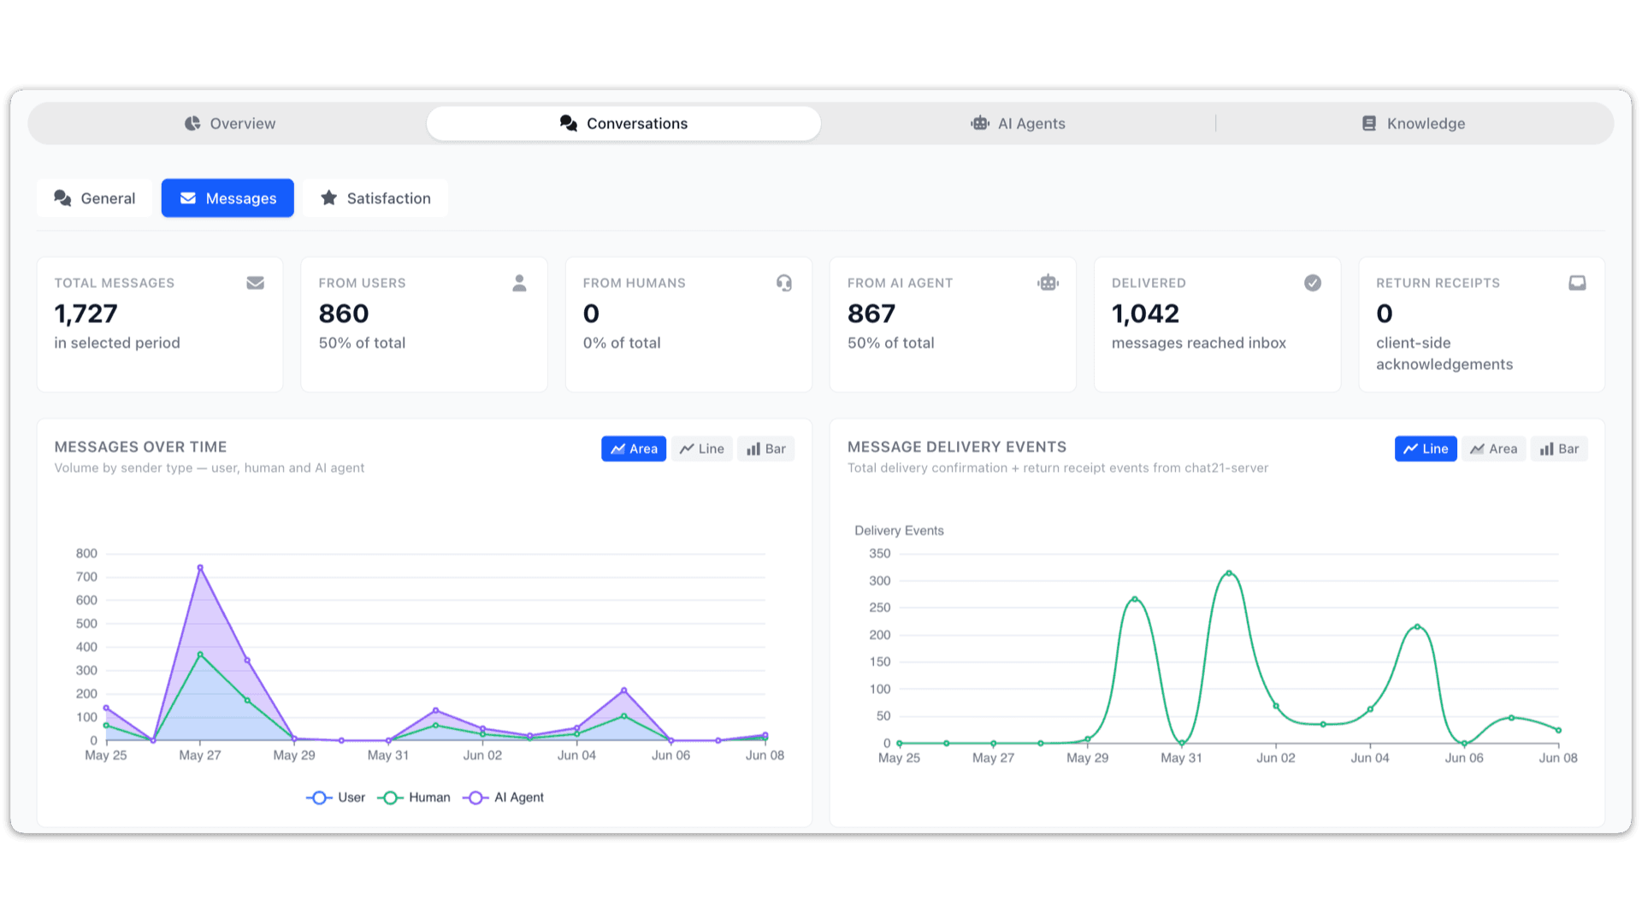Switch Messages Over Time chart to Bar
The height and width of the screenshot is (923, 1642).
click(766, 449)
